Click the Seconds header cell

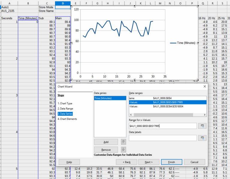(x=9, y=18)
